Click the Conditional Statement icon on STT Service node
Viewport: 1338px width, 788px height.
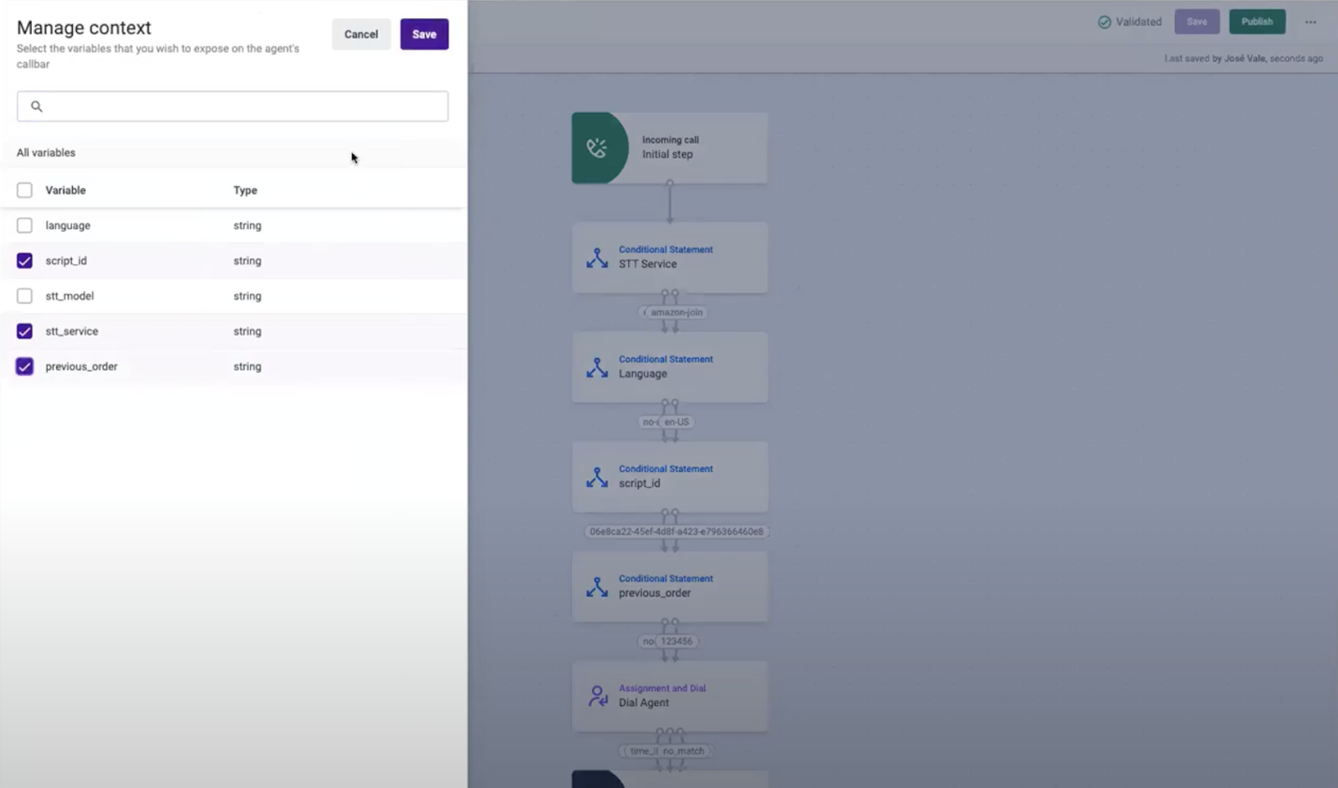(596, 258)
